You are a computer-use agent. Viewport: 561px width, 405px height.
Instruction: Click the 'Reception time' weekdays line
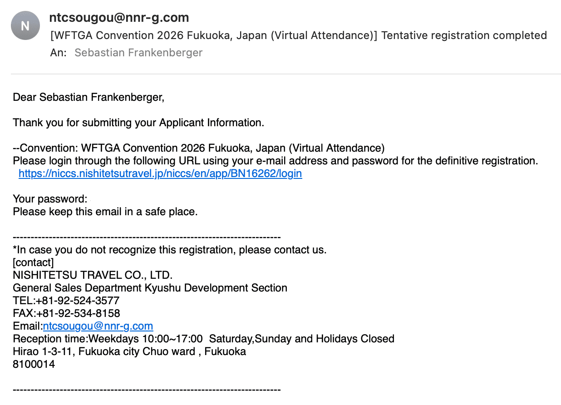coord(203,339)
